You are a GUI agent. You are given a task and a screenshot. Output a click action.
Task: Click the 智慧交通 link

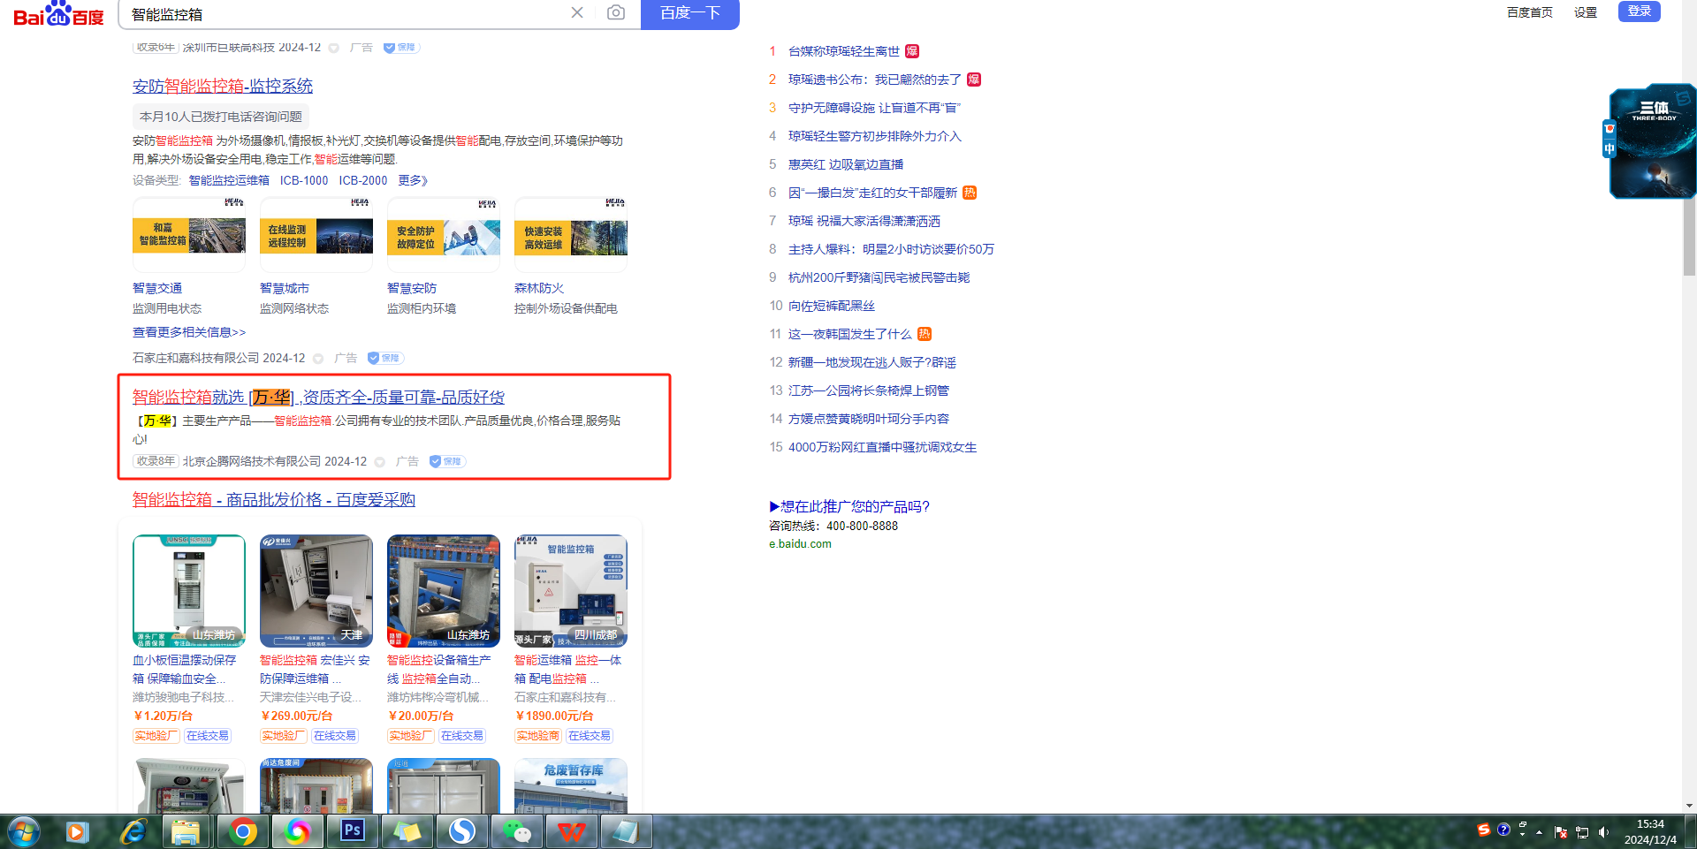pos(157,288)
